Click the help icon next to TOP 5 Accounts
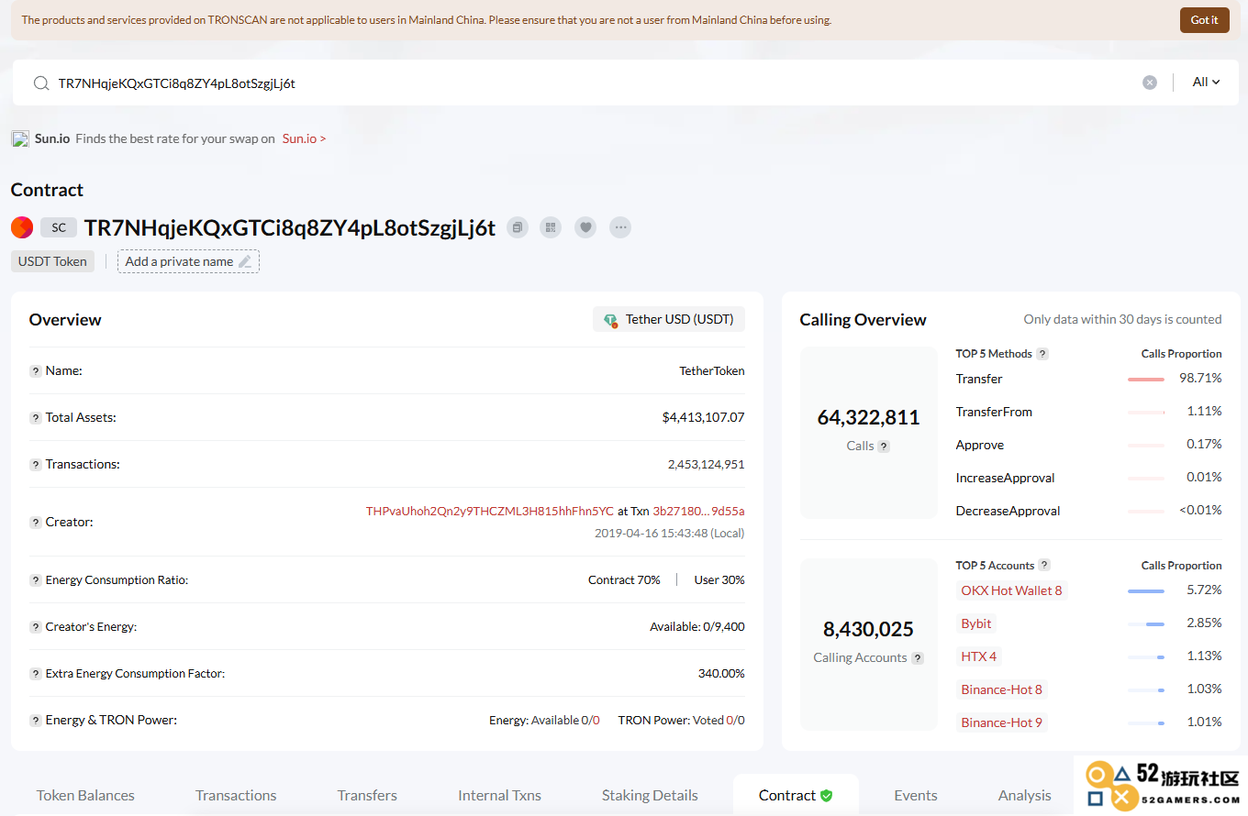The image size is (1248, 816). point(1044,566)
